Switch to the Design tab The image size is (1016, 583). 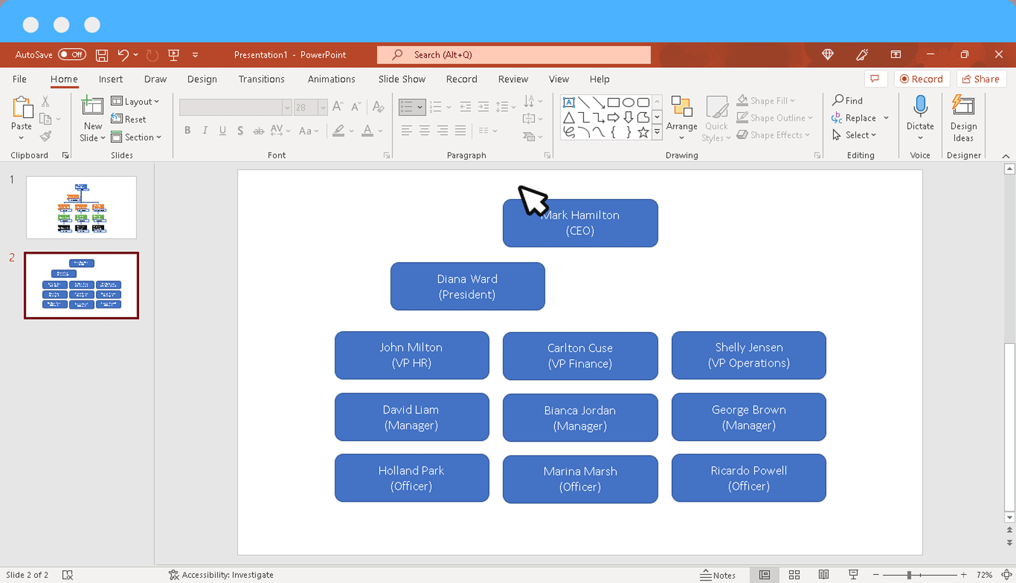tap(202, 79)
